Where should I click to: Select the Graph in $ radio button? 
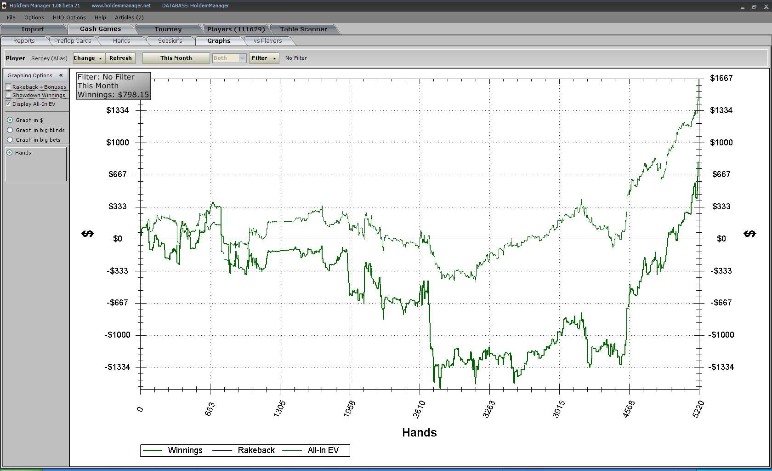[x=10, y=120]
